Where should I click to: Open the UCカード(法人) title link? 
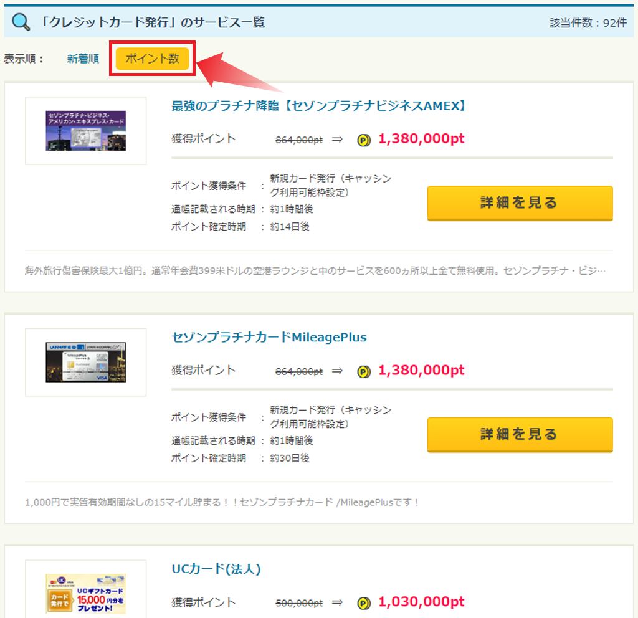pos(216,569)
